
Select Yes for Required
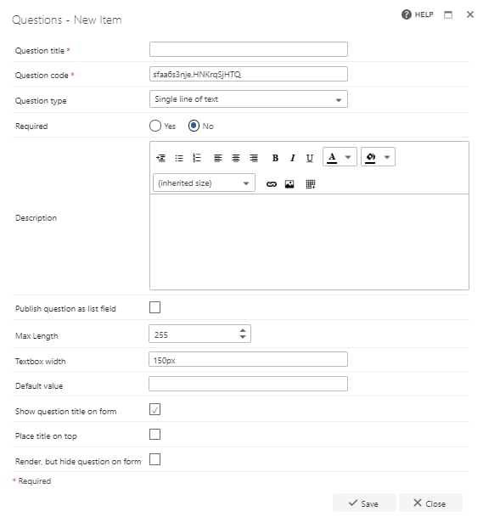[x=155, y=126]
